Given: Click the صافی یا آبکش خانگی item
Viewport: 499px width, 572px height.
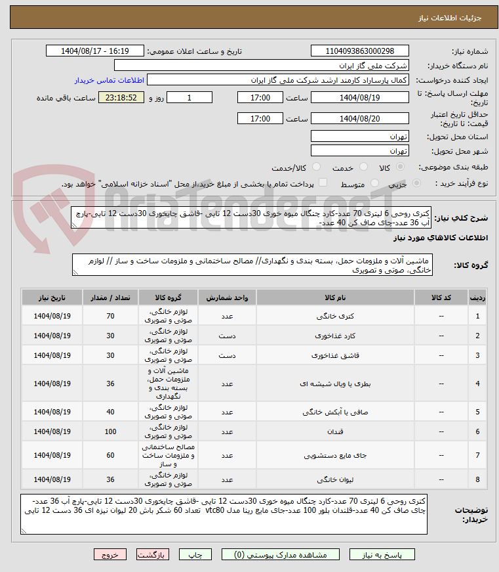Looking at the screenshot, I should 335,412.
